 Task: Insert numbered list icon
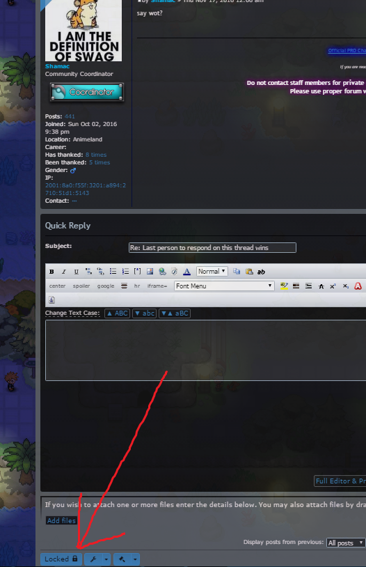(x=125, y=271)
